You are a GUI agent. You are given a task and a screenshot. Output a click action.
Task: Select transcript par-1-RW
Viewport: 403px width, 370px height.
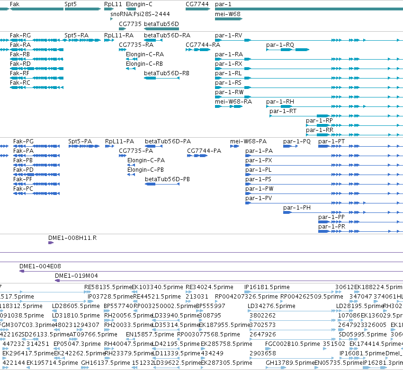coord(229,92)
